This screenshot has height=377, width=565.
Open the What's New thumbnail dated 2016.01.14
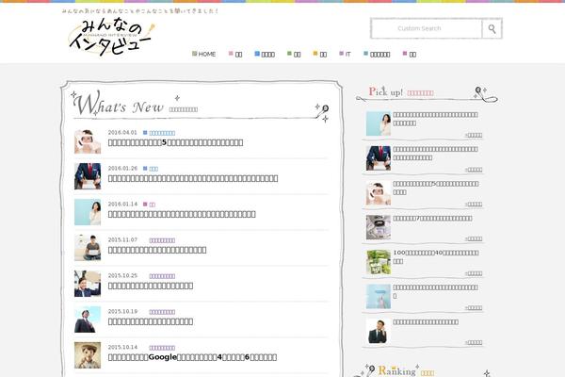(x=88, y=212)
